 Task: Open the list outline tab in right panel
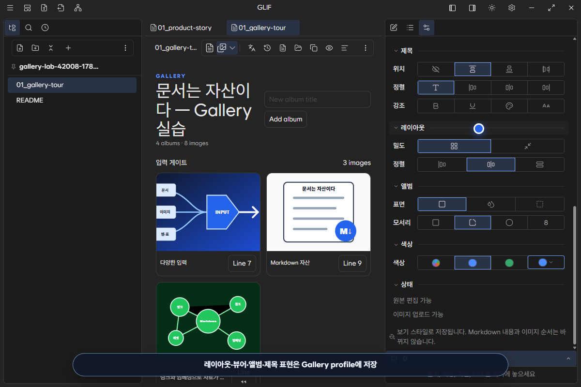click(410, 28)
